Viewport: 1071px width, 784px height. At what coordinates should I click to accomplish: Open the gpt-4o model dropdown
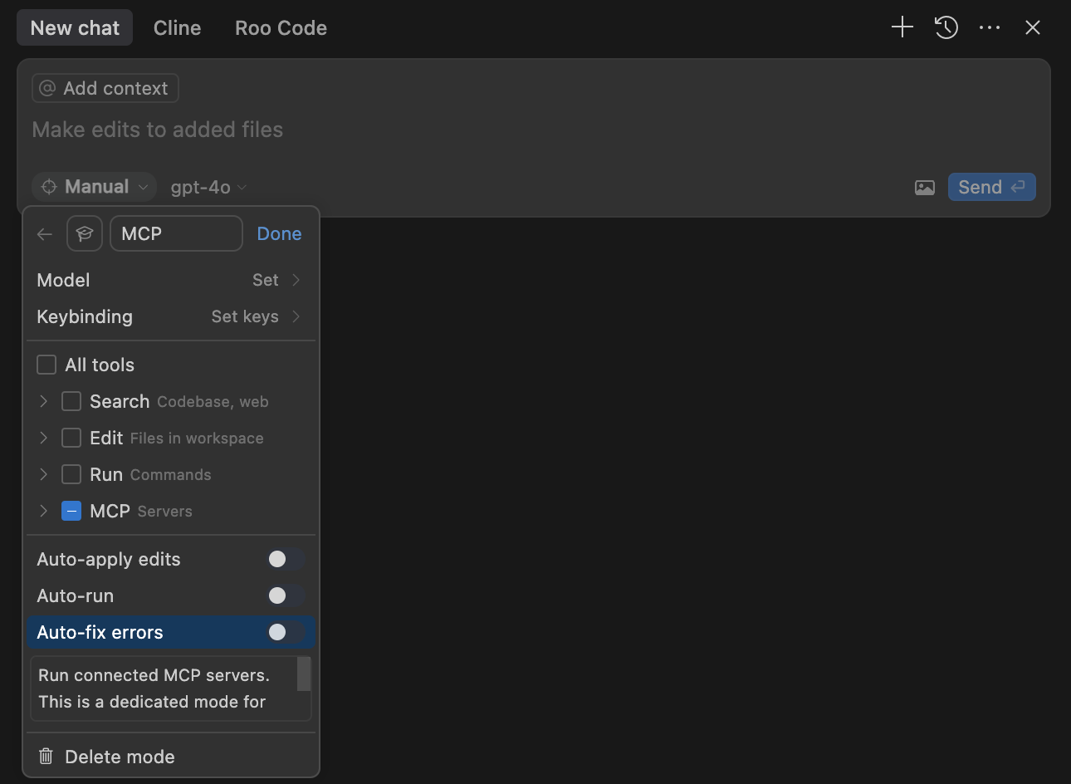[208, 188]
